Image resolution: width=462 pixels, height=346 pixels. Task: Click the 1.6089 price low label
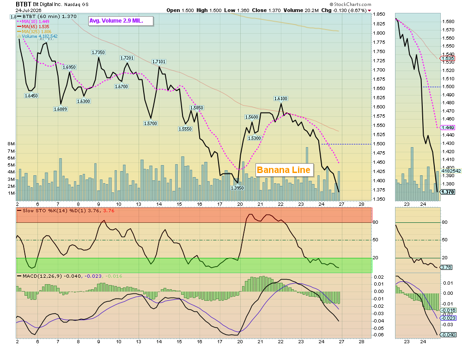pos(61,109)
